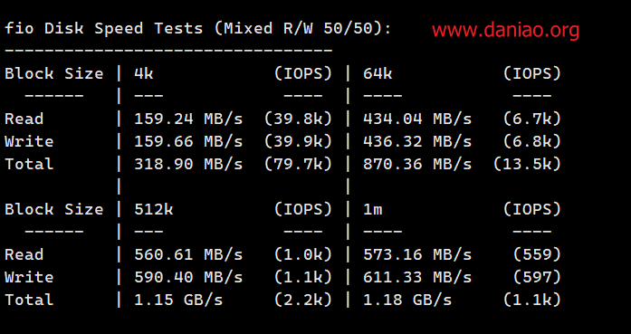Select the 4k read speed 159.24 MB/s
This screenshot has height=334, width=631.
188,119
